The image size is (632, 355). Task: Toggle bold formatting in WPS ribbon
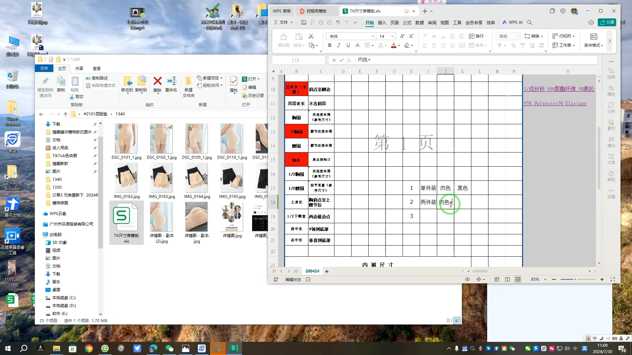(329, 45)
